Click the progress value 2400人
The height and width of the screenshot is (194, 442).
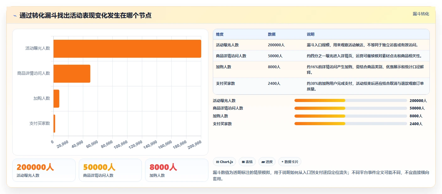click(416, 124)
